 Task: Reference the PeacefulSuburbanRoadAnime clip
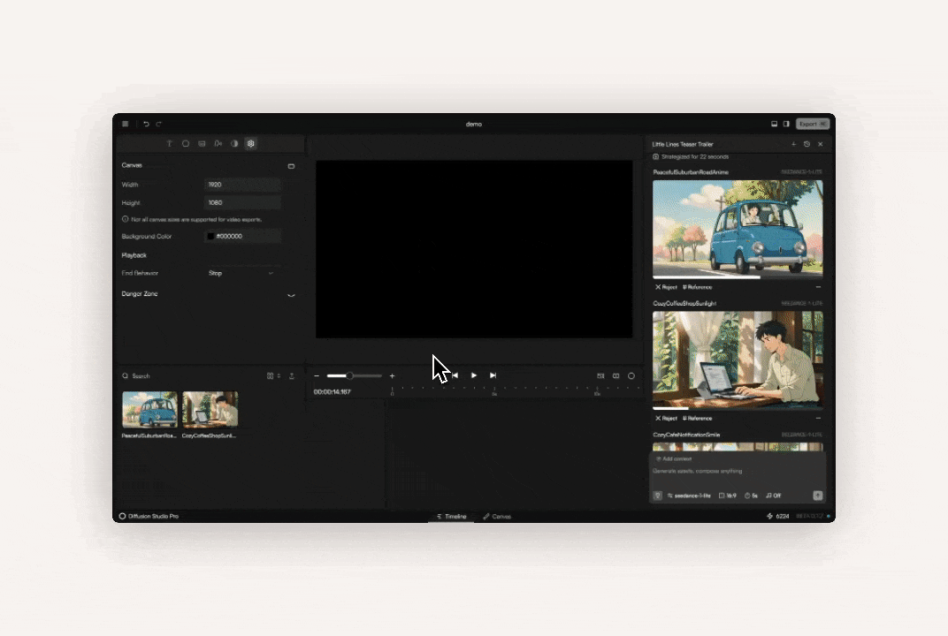tap(697, 287)
